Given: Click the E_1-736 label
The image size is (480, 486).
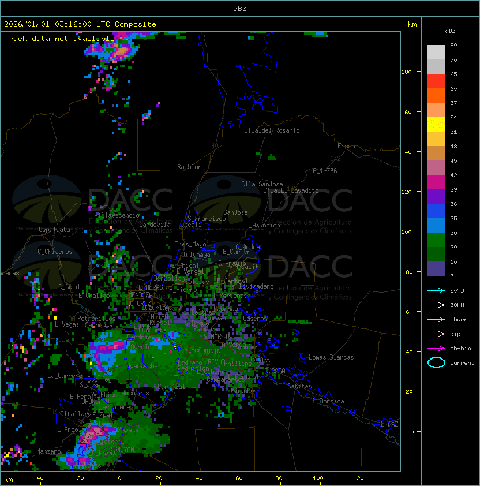Looking at the screenshot, I should tap(325, 171).
